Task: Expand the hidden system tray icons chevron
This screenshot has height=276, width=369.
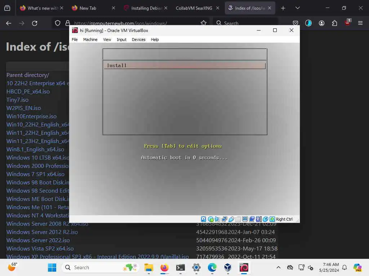Action: (279, 267)
